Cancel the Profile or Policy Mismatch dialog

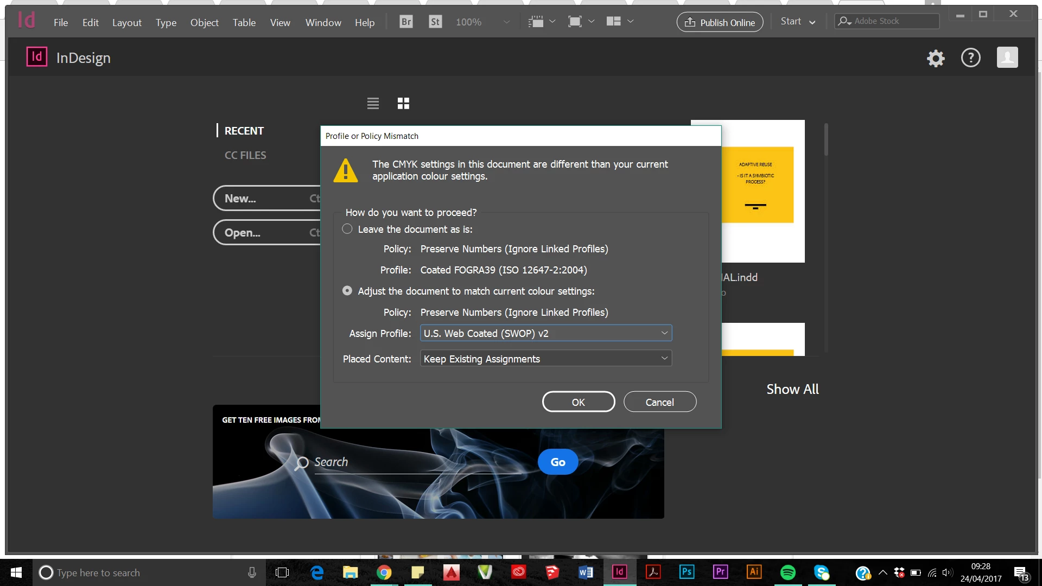pyautogui.click(x=659, y=402)
